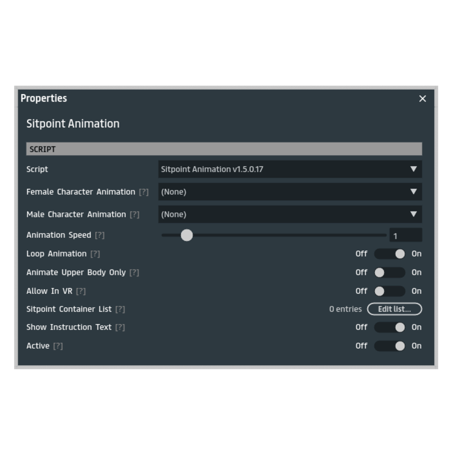The width and height of the screenshot is (451, 451).
Task: Enable Animate Upper Body Only switch
Action: click(x=390, y=273)
